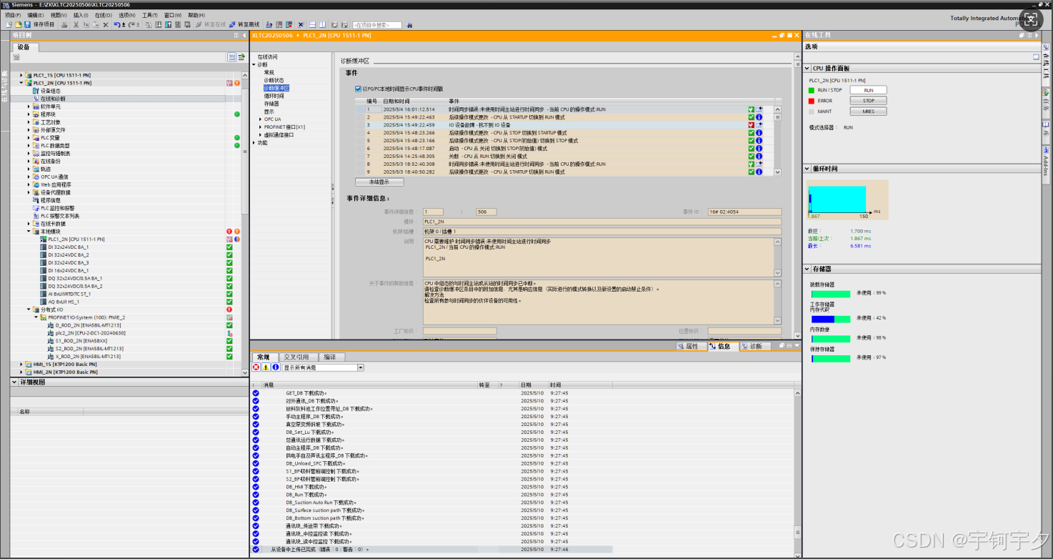
Task: Toggle the PG/PC local time display checkbox
Action: [x=358, y=89]
